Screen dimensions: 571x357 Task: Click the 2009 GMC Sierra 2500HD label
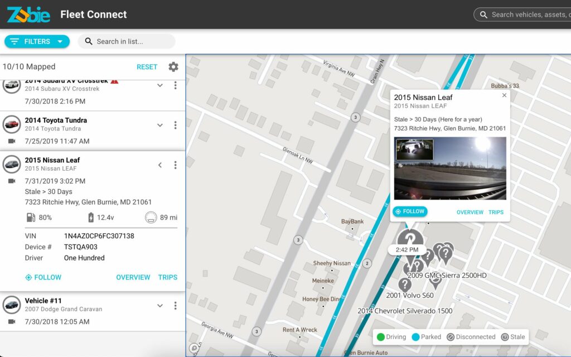pyautogui.click(x=447, y=276)
